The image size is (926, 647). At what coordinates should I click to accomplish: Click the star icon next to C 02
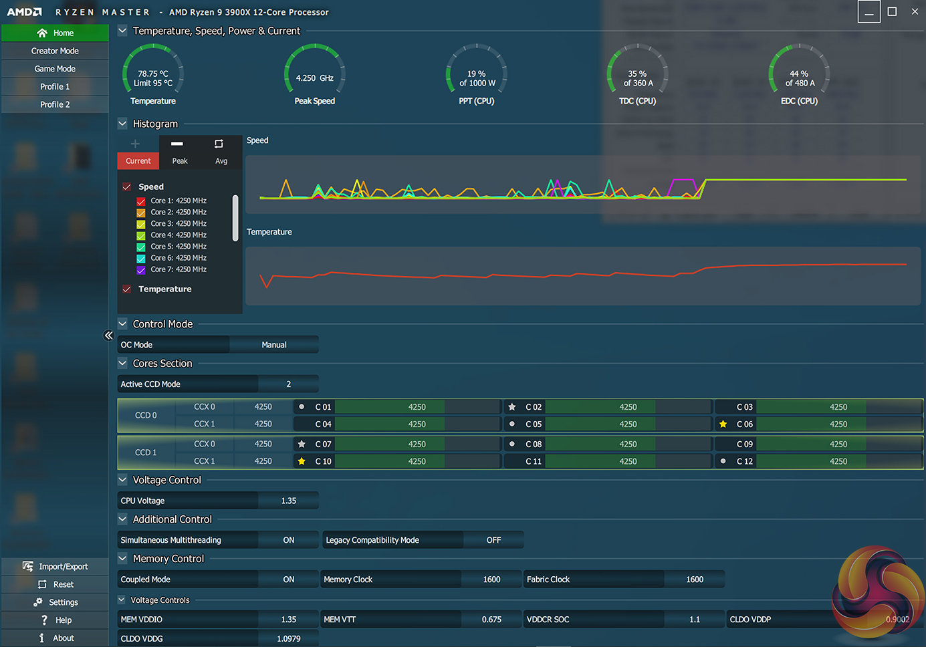512,407
